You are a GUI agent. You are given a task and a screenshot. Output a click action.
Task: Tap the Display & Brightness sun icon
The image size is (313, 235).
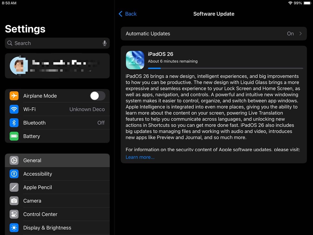14,227
